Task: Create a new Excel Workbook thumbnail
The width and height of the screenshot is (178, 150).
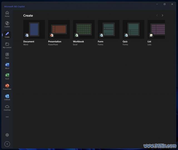Action: (84, 29)
